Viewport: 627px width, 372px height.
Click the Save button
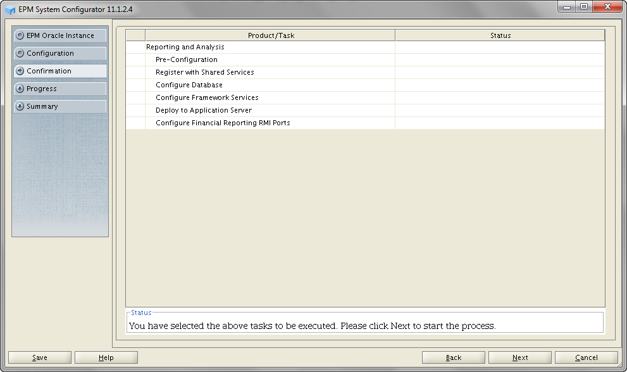point(40,357)
